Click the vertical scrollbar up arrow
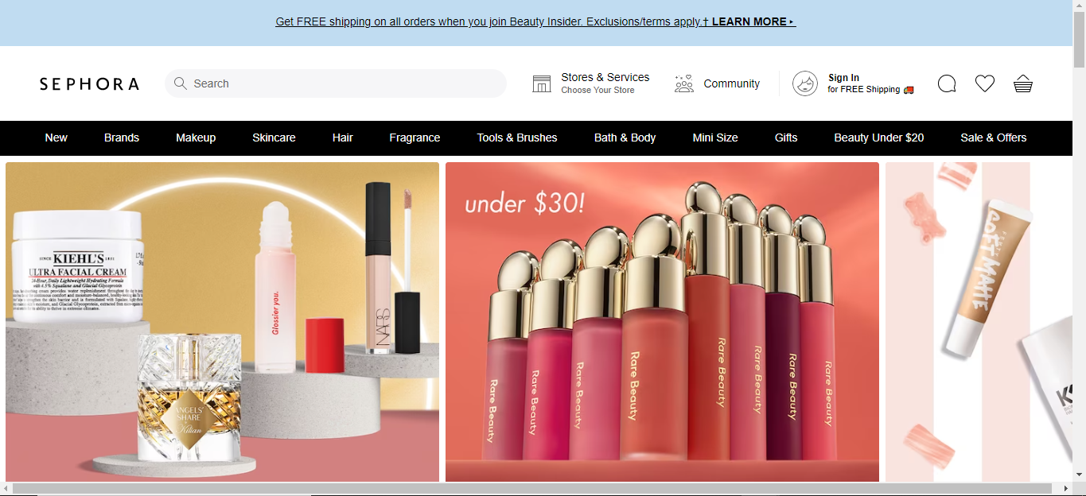 (1079, 6)
